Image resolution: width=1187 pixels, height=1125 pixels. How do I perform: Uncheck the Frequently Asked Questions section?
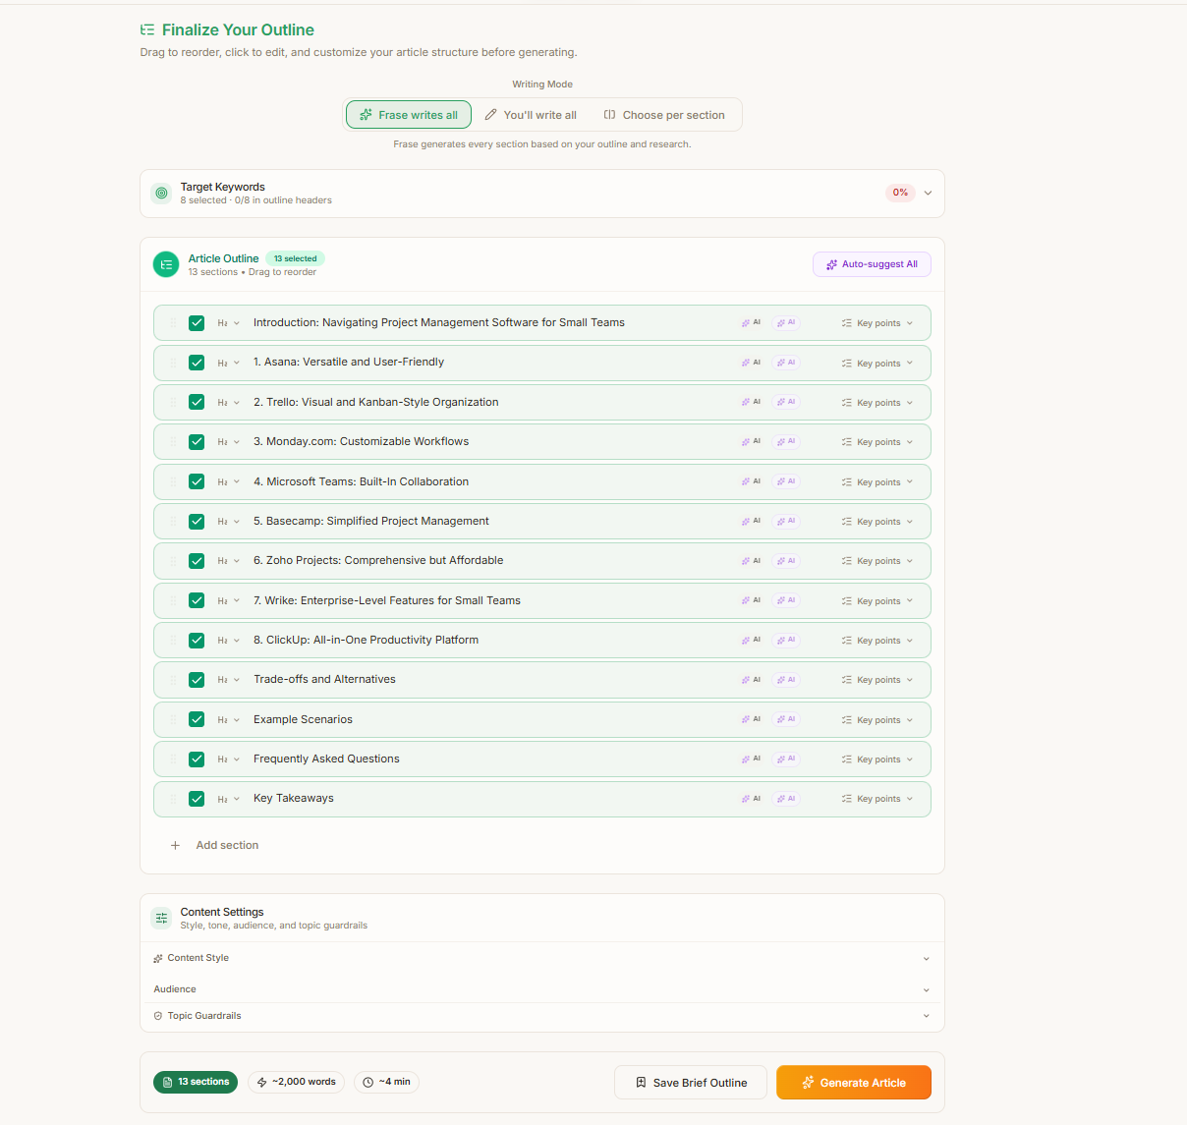click(197, 759)
